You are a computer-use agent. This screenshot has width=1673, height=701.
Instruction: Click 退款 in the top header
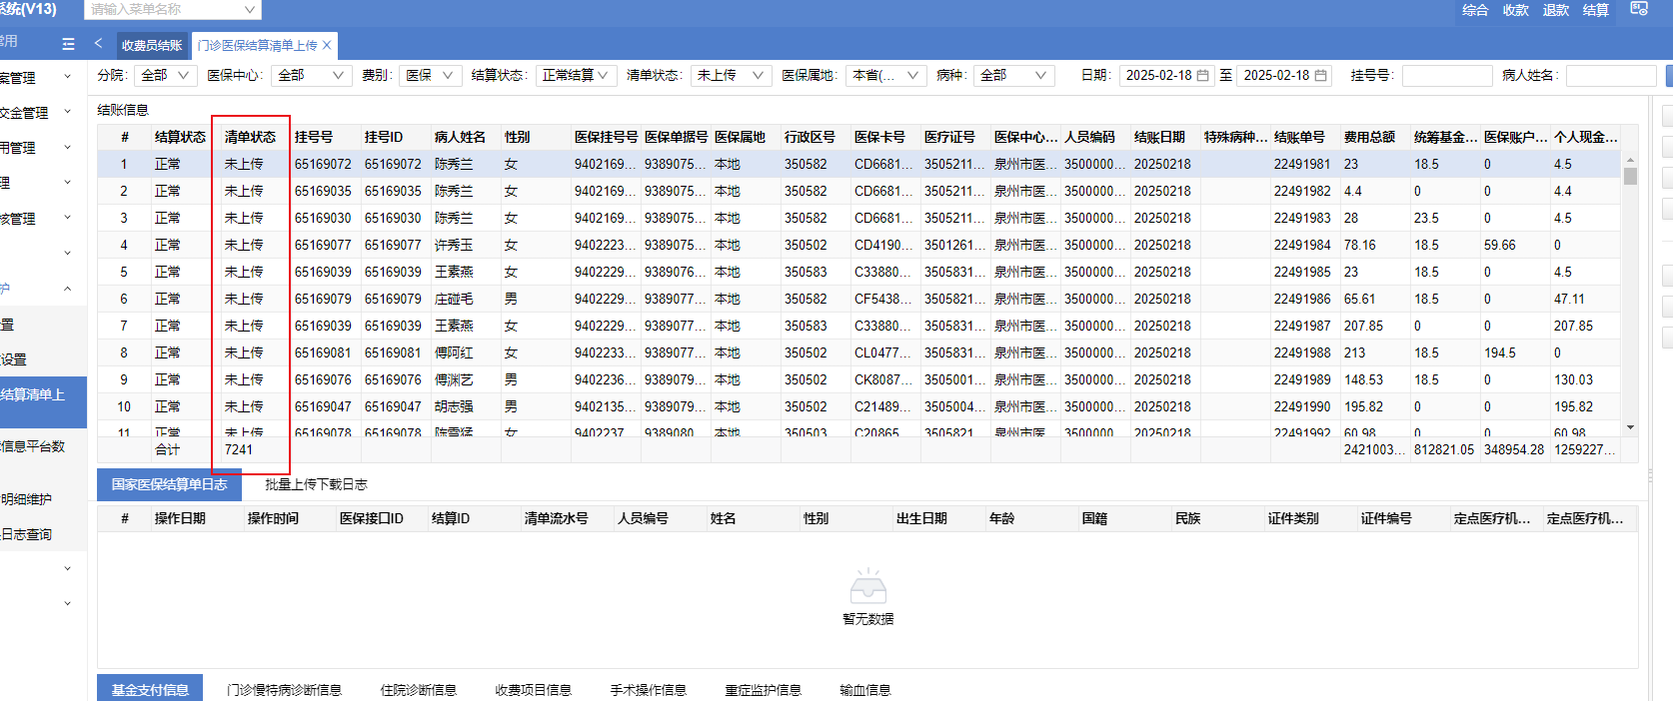point(1556,10)
